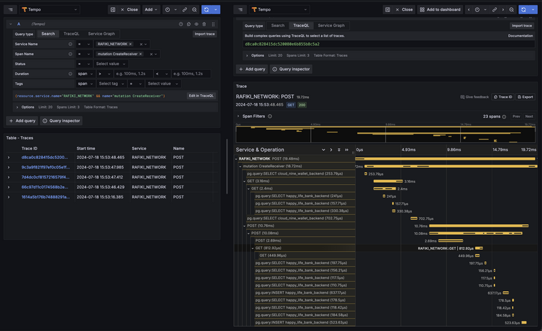Image resolution: width=542 pixels, height=331 pixels.
Task: Collapse one level in Service & Operation
Action: click(x=331, y=150)
